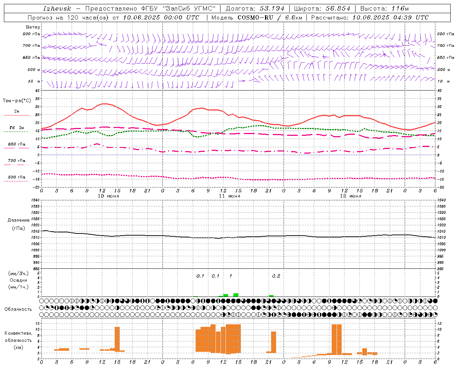The image size is (456, 365).
Task: Click the '11 июня' date label
Action: [229, 196]
